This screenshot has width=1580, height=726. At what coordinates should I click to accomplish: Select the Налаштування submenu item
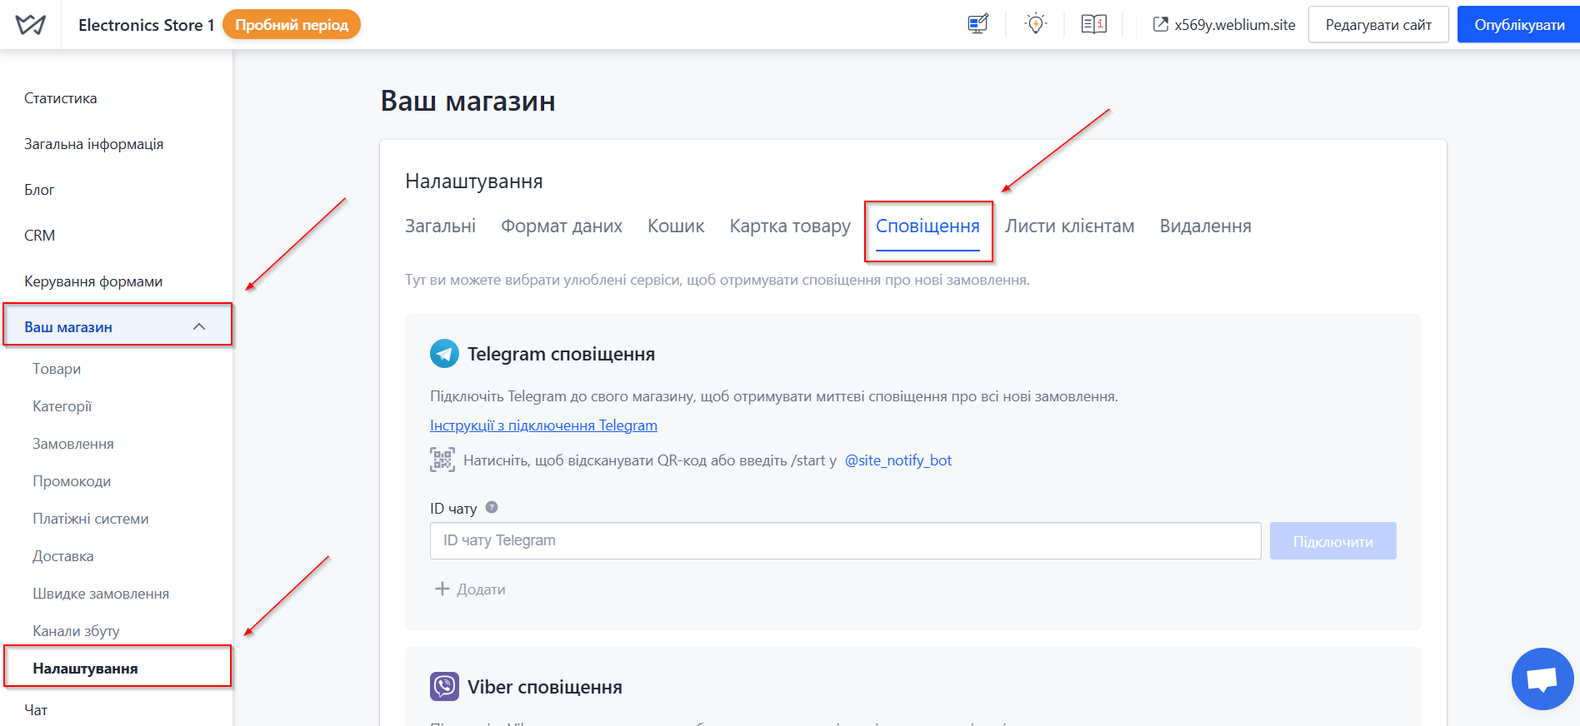(x=86, y=669)
